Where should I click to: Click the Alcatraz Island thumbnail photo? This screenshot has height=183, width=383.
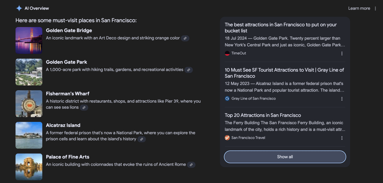tap(29, 135)
